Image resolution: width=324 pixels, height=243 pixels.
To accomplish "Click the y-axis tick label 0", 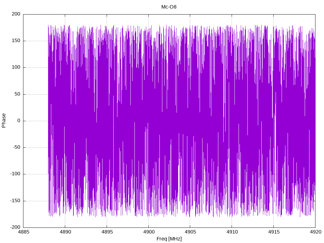I will (19, 121).
